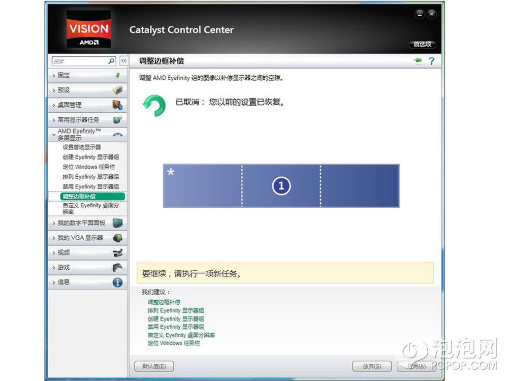Collapse the AMD Eyefinity 多屏显示 group chevron
The width and height of the screenshot is (508, 381).
pos(54,135)
